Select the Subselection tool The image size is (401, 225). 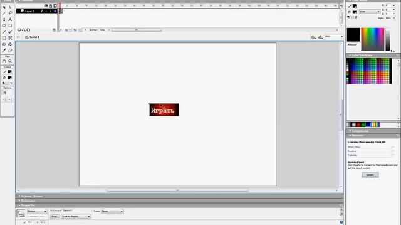pos(10,7)
